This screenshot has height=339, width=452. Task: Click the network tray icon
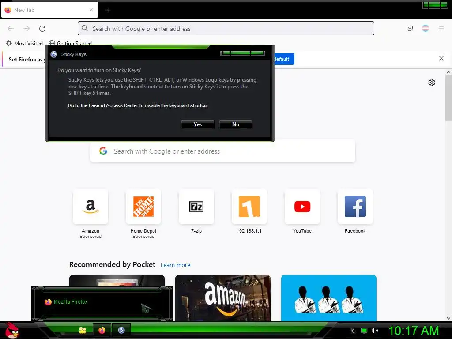[x=364, y=331]
